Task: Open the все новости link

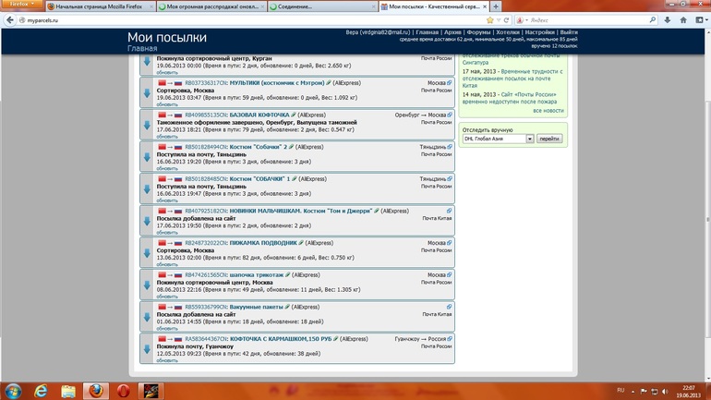Action: click(x=548, y=110)
